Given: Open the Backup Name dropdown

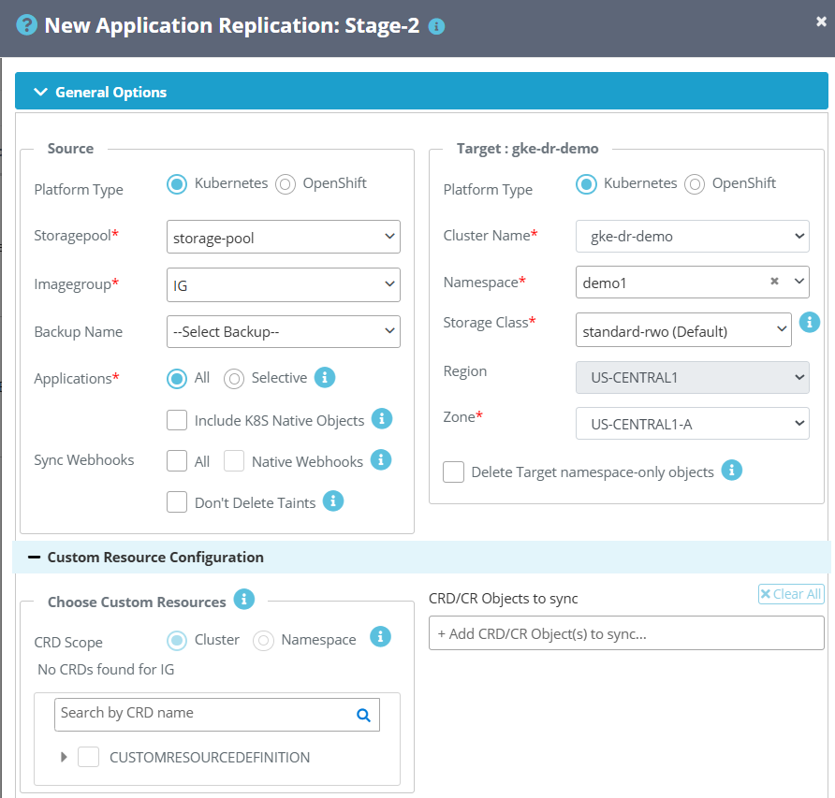Looking at the screenshot, I should [x=284, y=332].
